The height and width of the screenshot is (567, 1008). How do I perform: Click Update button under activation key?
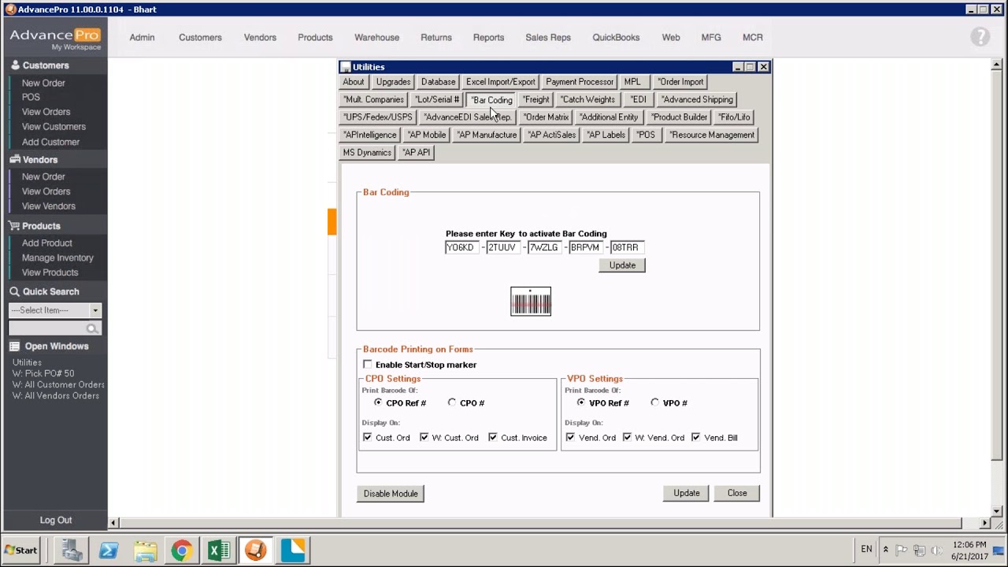(x=622, y=265)
